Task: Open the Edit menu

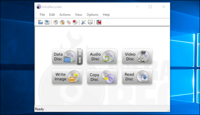Action: coord(52,15)
